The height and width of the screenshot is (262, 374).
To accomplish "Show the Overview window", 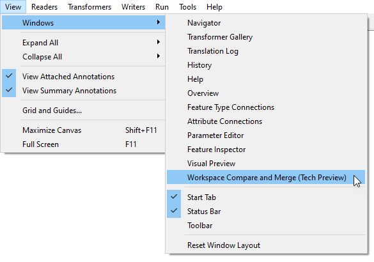I will pyautogui.click(x=266, y=93).
